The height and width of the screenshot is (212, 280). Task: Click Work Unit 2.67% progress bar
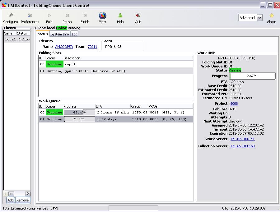point(252,76)
